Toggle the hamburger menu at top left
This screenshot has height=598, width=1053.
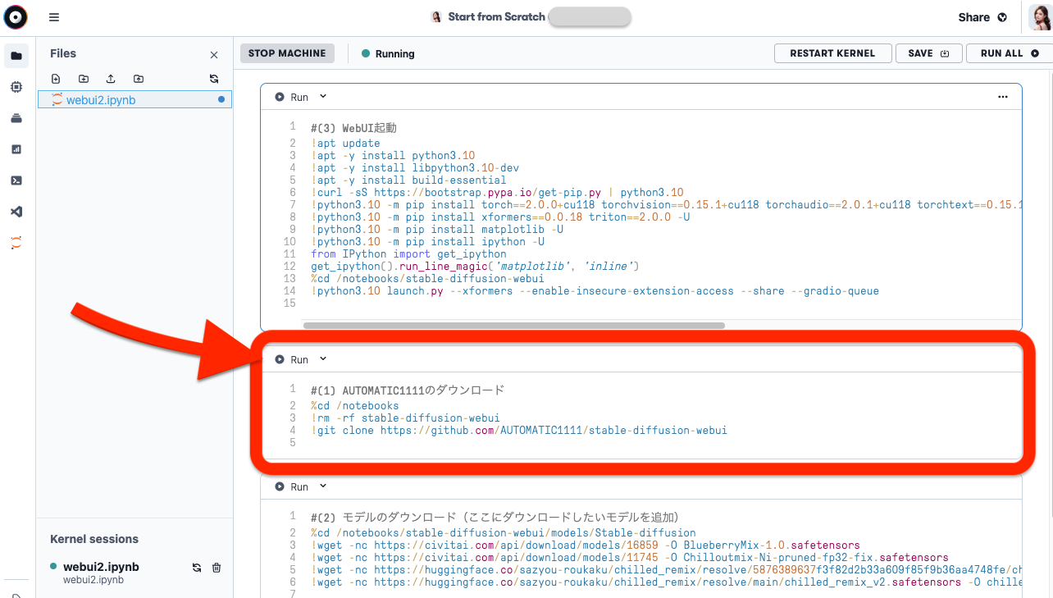tap(54, 17)
